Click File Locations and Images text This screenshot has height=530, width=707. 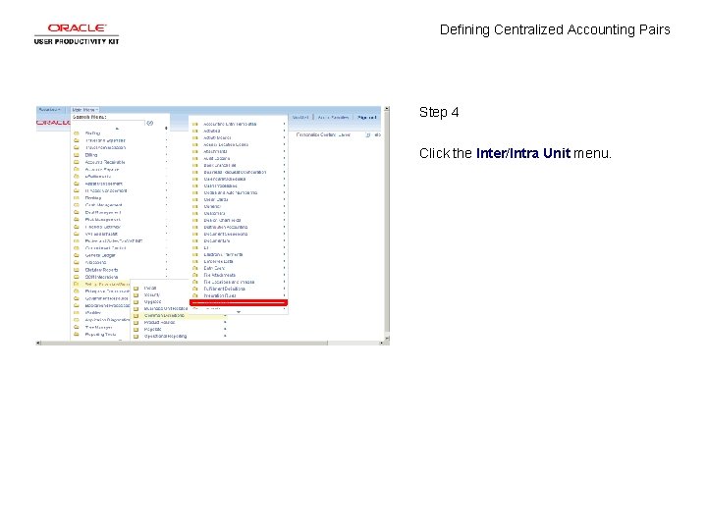(x=229, y=282)
